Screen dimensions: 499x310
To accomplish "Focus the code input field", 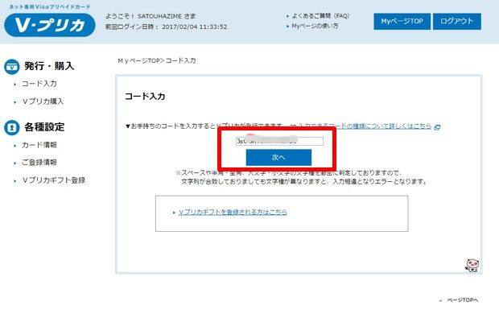I will (x=279, y=141).
